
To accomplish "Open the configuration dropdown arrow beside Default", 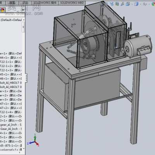I will 24,20.
